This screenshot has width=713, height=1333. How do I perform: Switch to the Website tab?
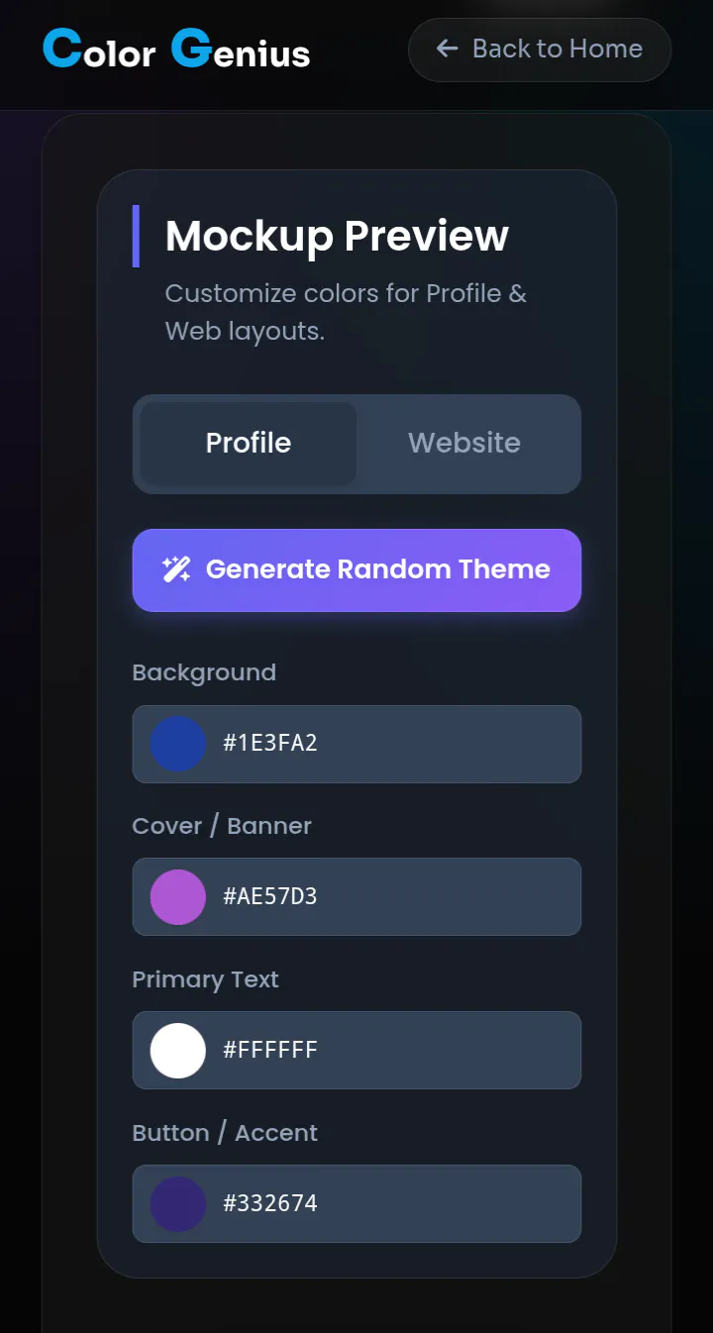tap(464, 443)
